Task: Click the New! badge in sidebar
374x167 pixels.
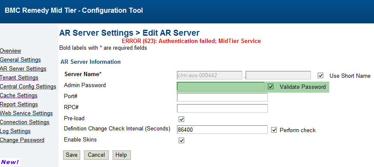Action: click(x=10, y=162)
